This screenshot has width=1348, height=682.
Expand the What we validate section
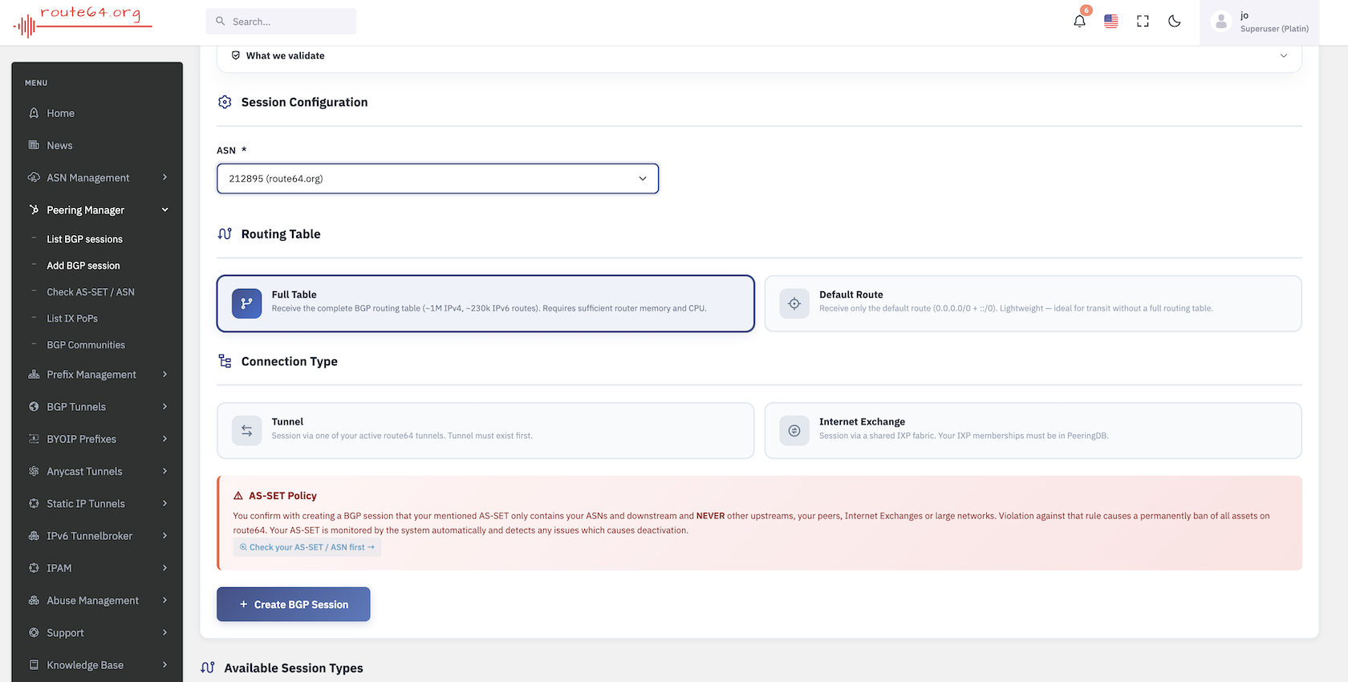[759, 56]
